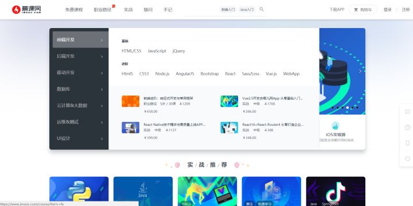Click the React16+React-Router4 course thumbnail

click(229, 128)
